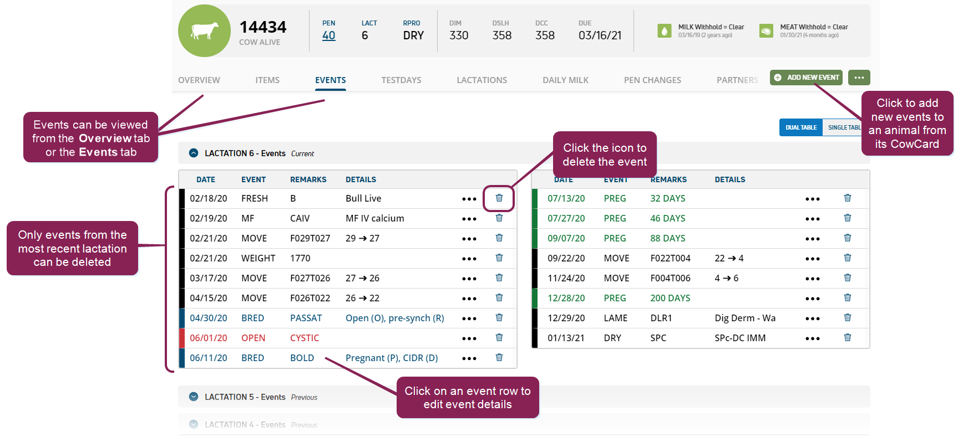Open the green ellipsis menu button
This screenshot has height=437, width=963.
859,78
